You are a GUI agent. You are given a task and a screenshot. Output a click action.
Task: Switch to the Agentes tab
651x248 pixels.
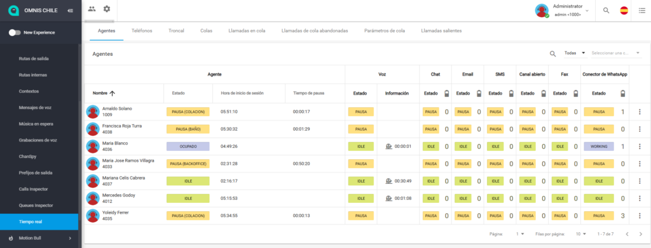[x=106, y=30]
